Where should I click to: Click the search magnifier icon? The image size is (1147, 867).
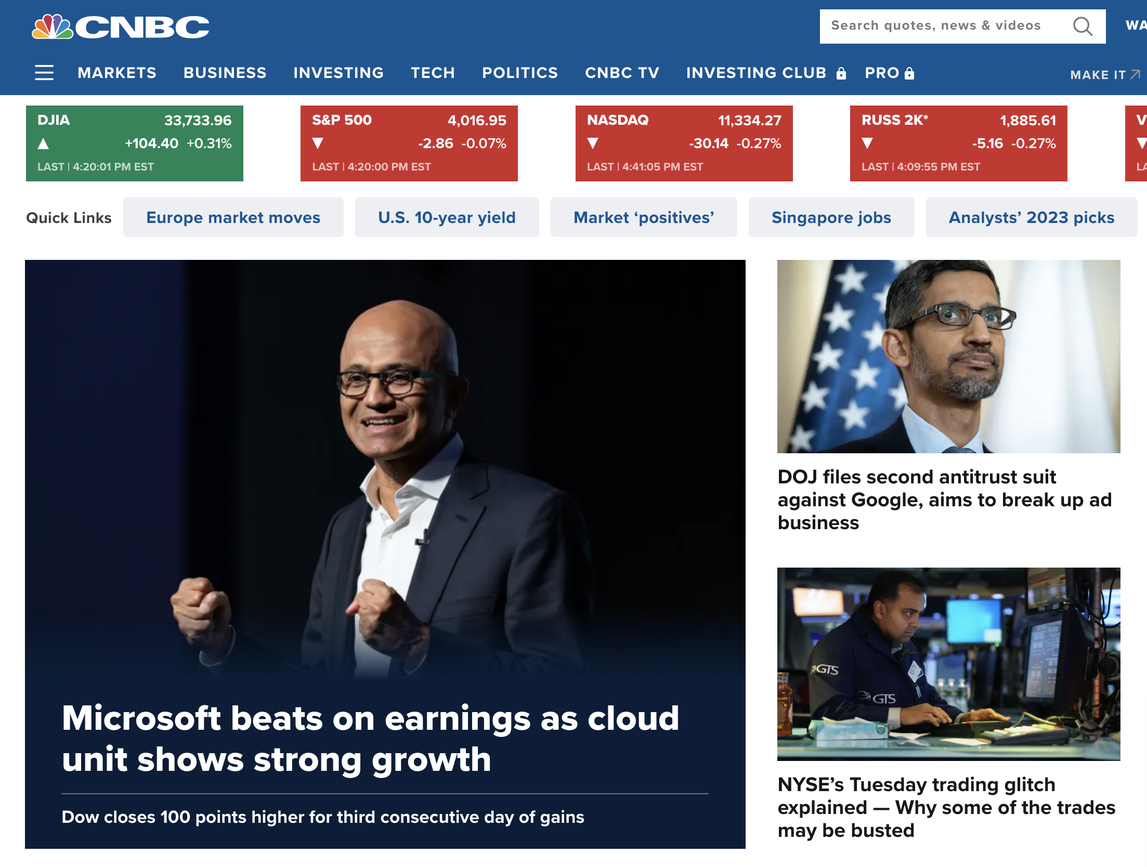pos(1083,26)
